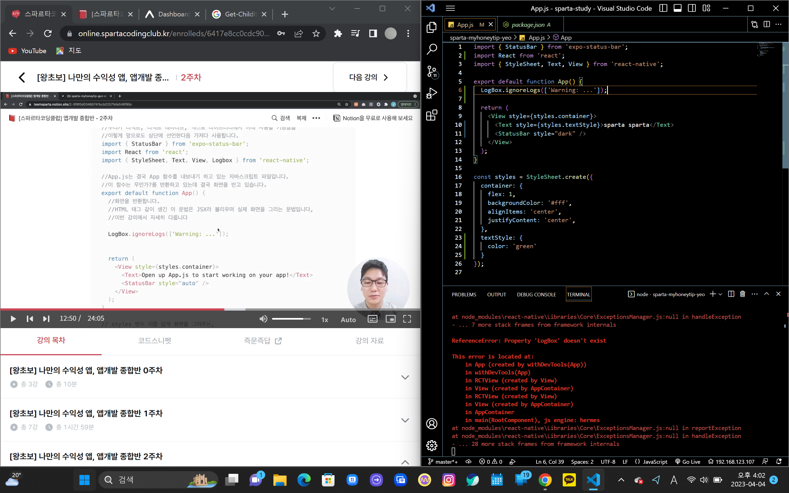Split the editor to the right
The width and height of the screenshot is (789, 493).
(x=767, y=24)
